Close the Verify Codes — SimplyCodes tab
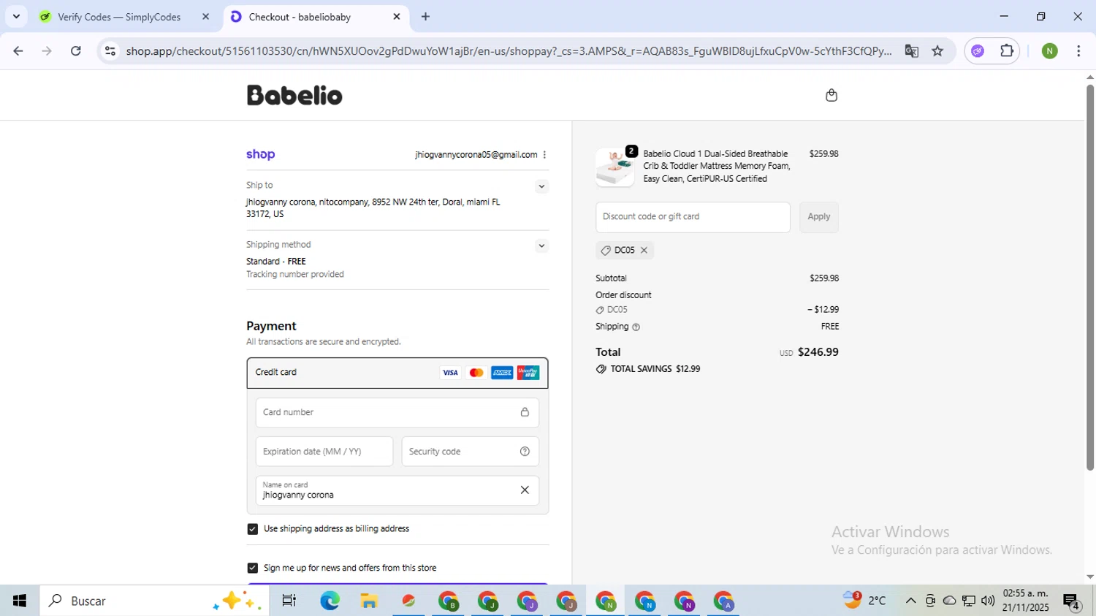This screenshot has height=616, width=1096. click(x=205, y=16)
